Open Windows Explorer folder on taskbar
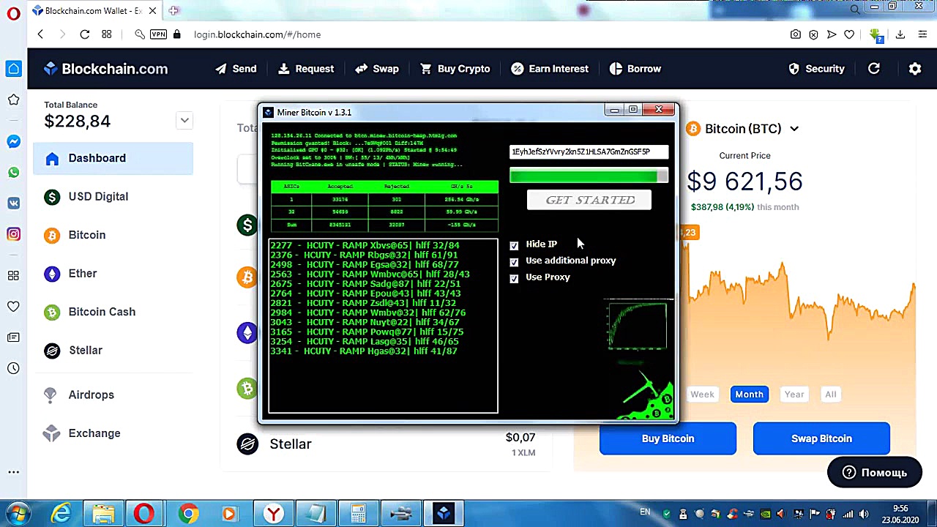937x527 pixels. pos(104,514)
